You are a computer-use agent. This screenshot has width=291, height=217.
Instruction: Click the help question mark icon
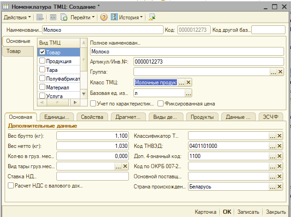point(104,18)
